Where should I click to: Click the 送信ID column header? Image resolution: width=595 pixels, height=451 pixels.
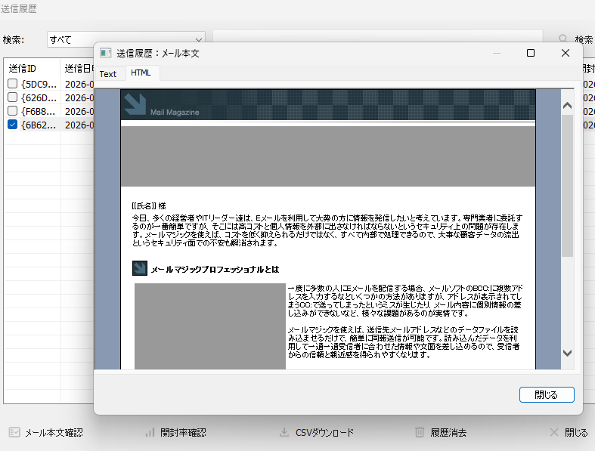click(32, 69)
